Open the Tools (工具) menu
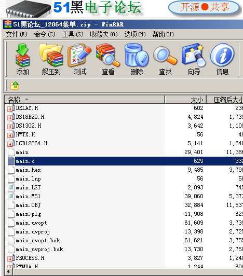243x276 pixels. (73, 34)
